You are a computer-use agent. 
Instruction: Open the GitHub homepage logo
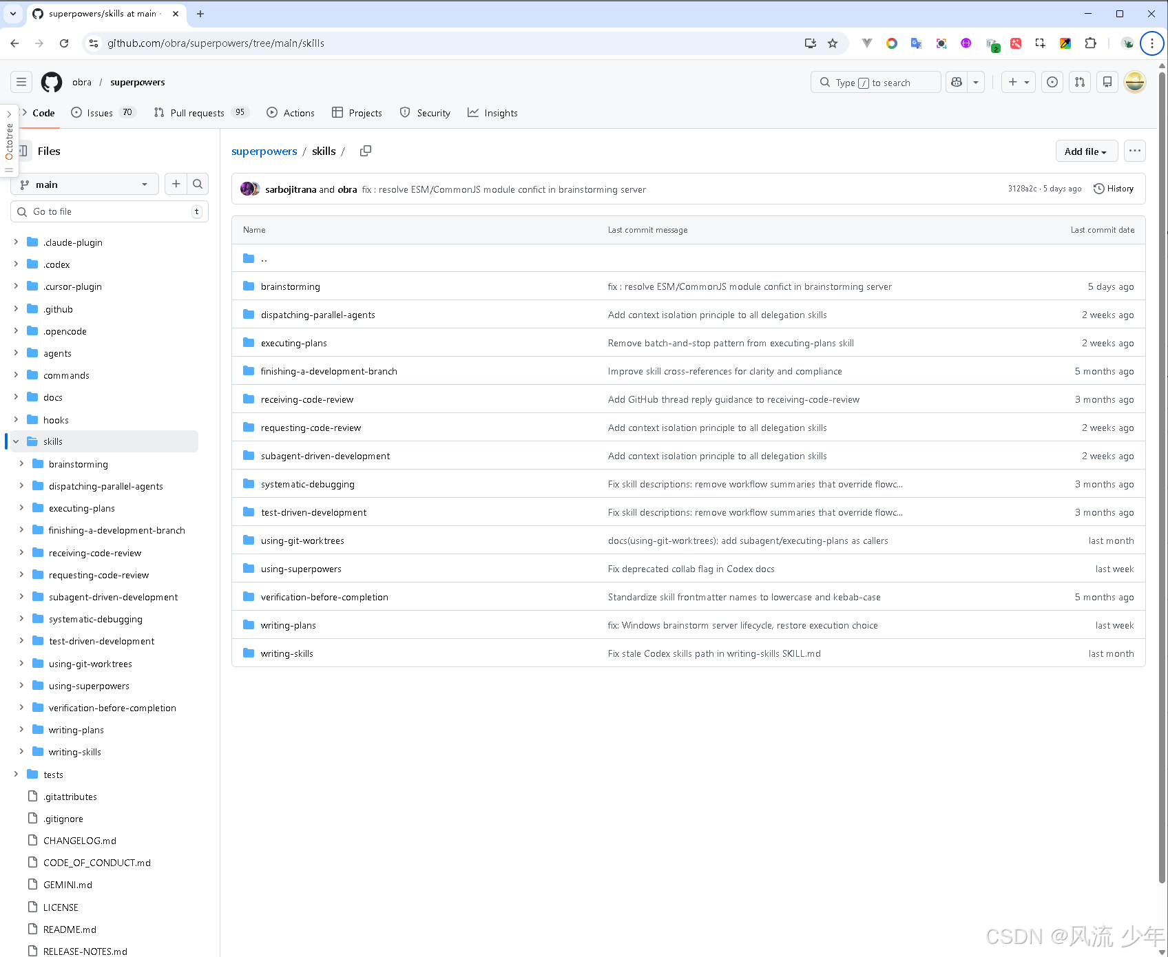[x=52, y=82]
